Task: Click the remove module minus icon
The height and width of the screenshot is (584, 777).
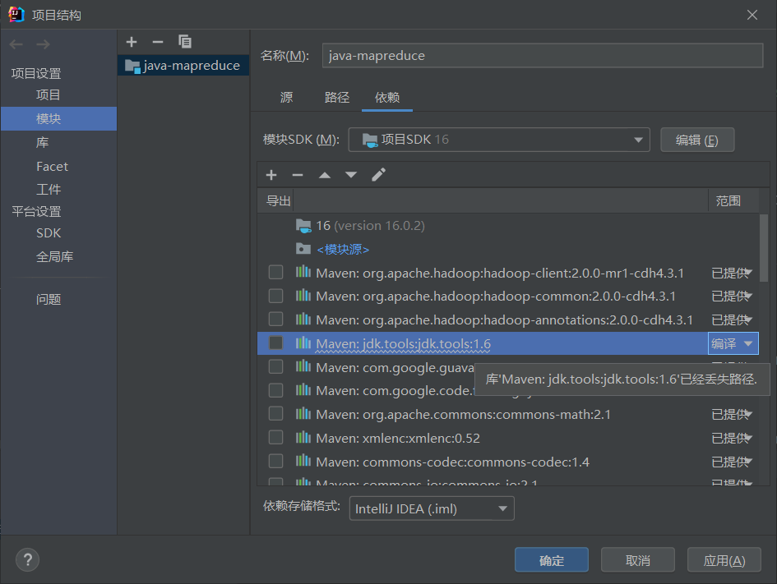Action: tap(158, 41)
